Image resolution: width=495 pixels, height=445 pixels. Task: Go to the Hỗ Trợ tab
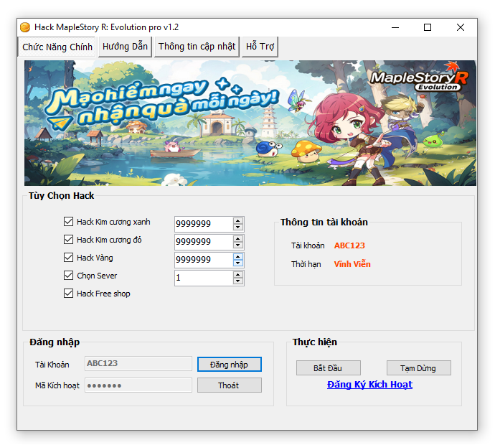pyautogui.click(x=260, y=47)
